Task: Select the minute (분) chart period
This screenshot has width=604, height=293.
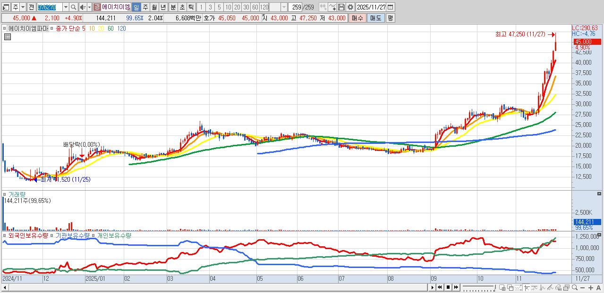Action: (x=173, y=7)
